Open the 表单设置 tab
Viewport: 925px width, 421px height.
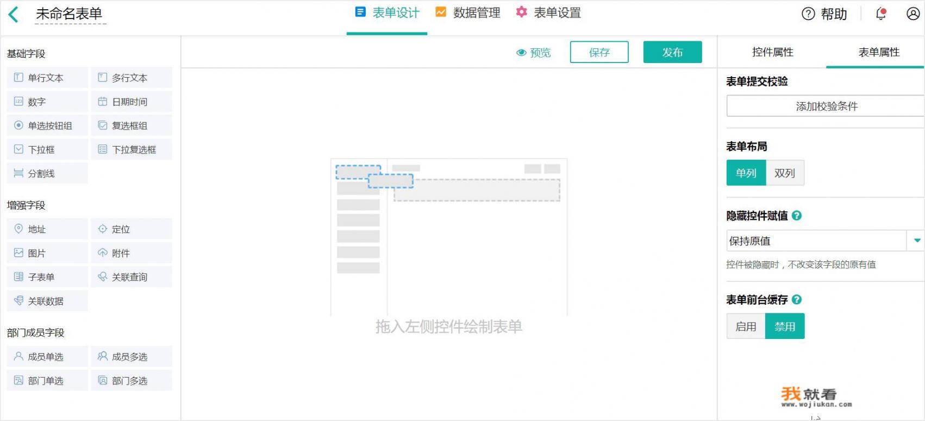548,13
